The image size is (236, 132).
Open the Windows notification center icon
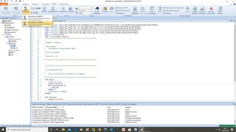(x=232, y=129)
